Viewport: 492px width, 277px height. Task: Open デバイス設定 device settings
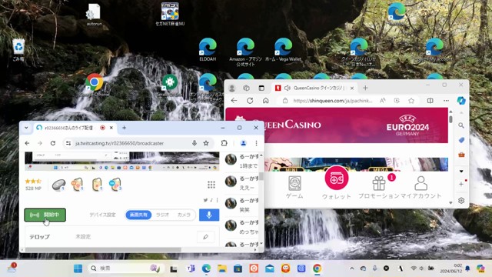[x=102, y=215]
